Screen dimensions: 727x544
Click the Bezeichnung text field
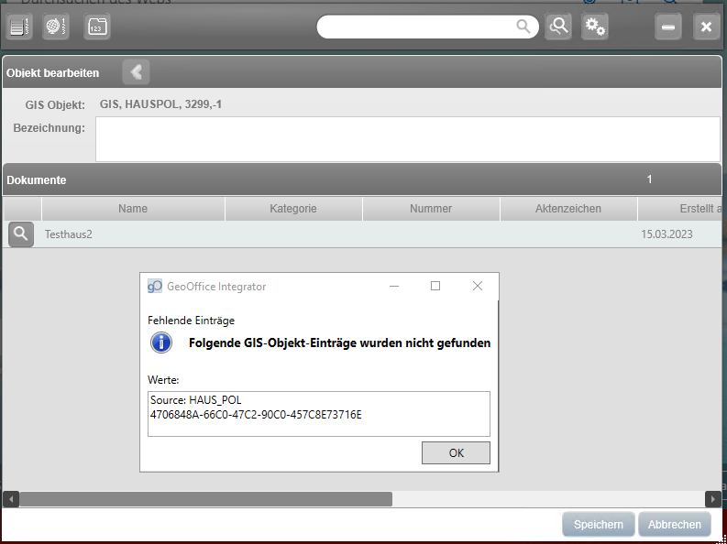tap(407, 139)
